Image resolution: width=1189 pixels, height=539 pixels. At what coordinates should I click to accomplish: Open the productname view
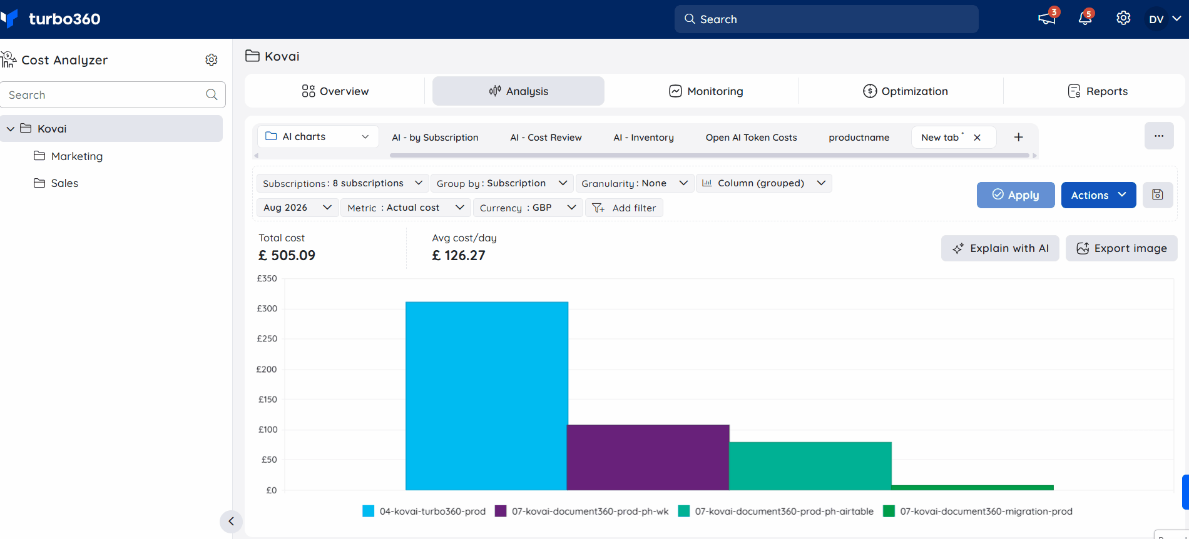[859, 137]
